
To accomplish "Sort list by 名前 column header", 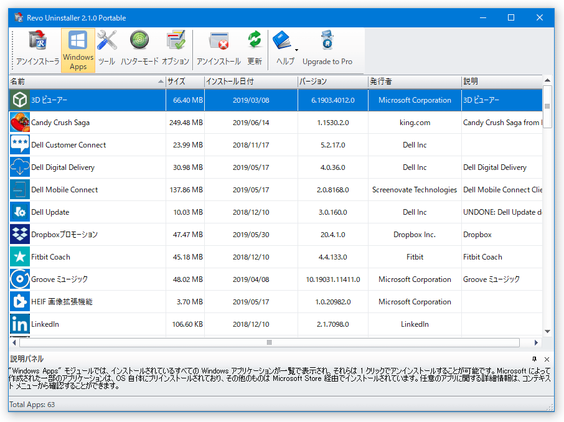I will (87, 82).
